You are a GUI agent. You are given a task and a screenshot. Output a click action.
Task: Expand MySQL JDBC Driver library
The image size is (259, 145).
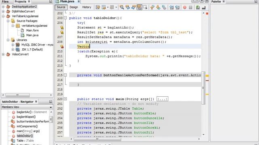[x=13, y=45]
